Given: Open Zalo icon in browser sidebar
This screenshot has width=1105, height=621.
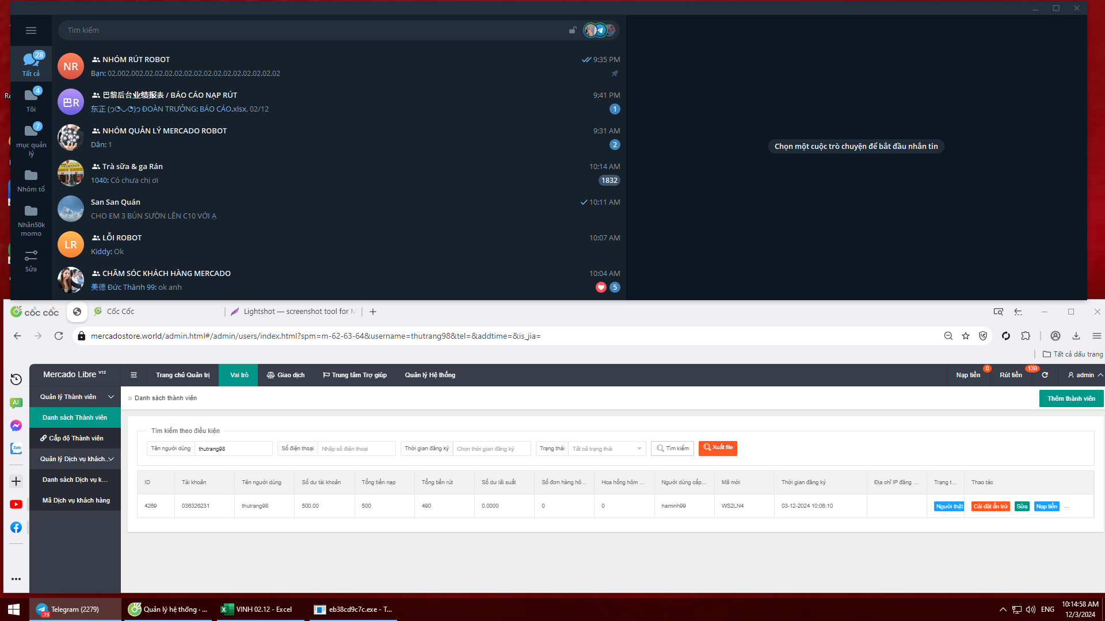Looking at the screenshot, I should 16,448.
